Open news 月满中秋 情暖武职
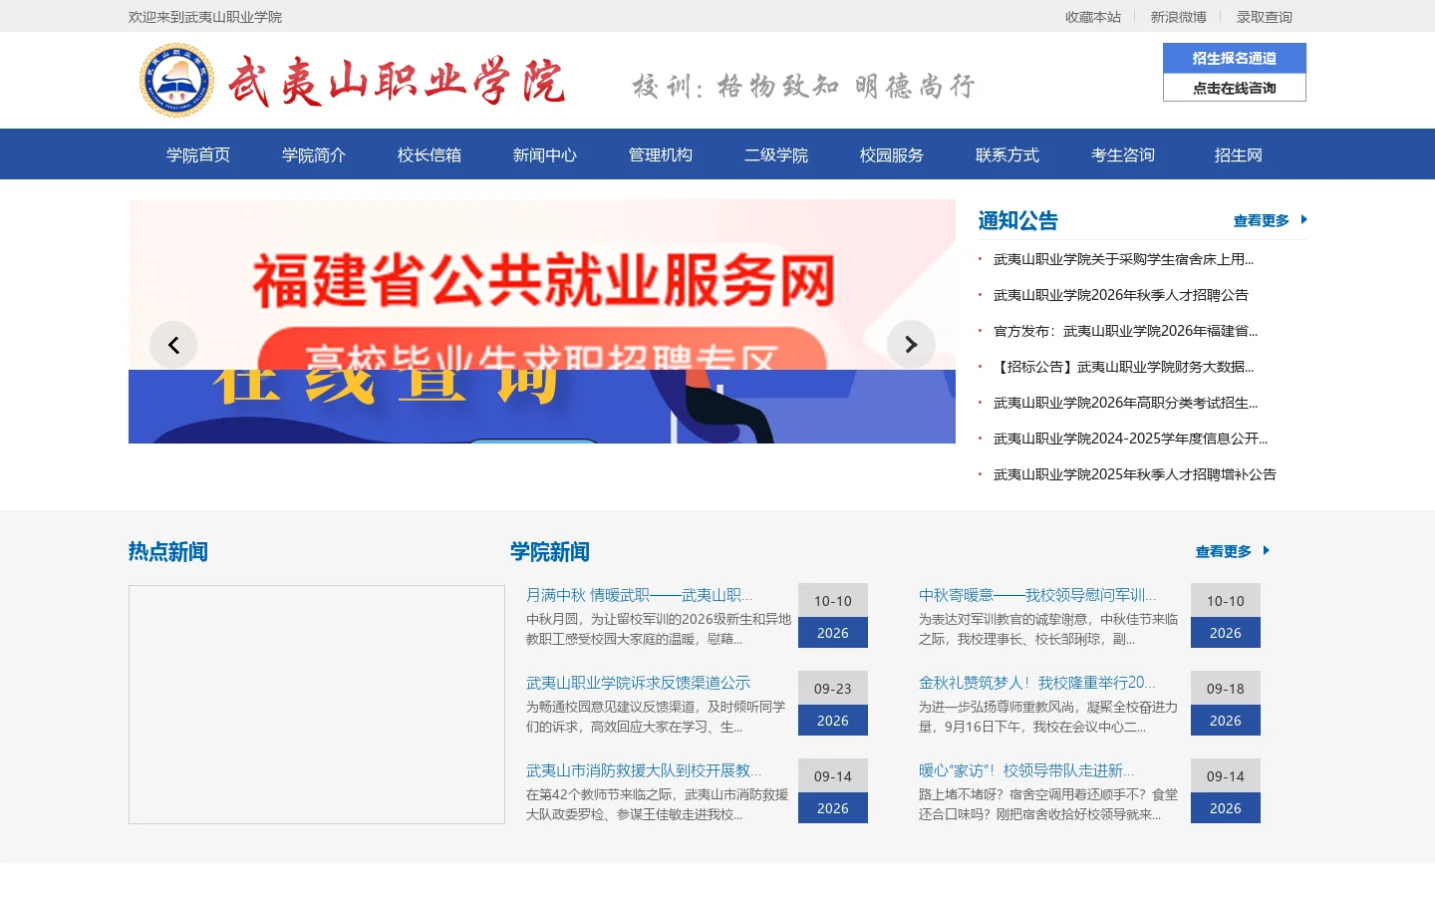Viewport: 1435px width, 897px height. 640,595
